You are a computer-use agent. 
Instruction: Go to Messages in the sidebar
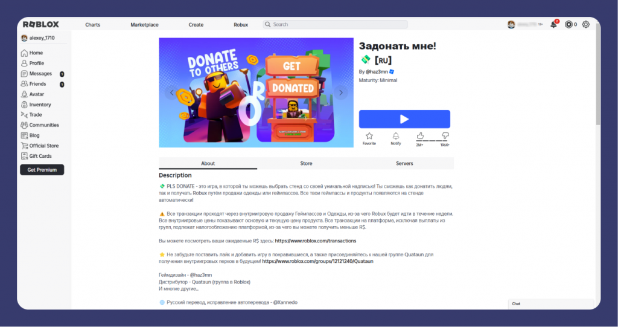coord(40,74)
